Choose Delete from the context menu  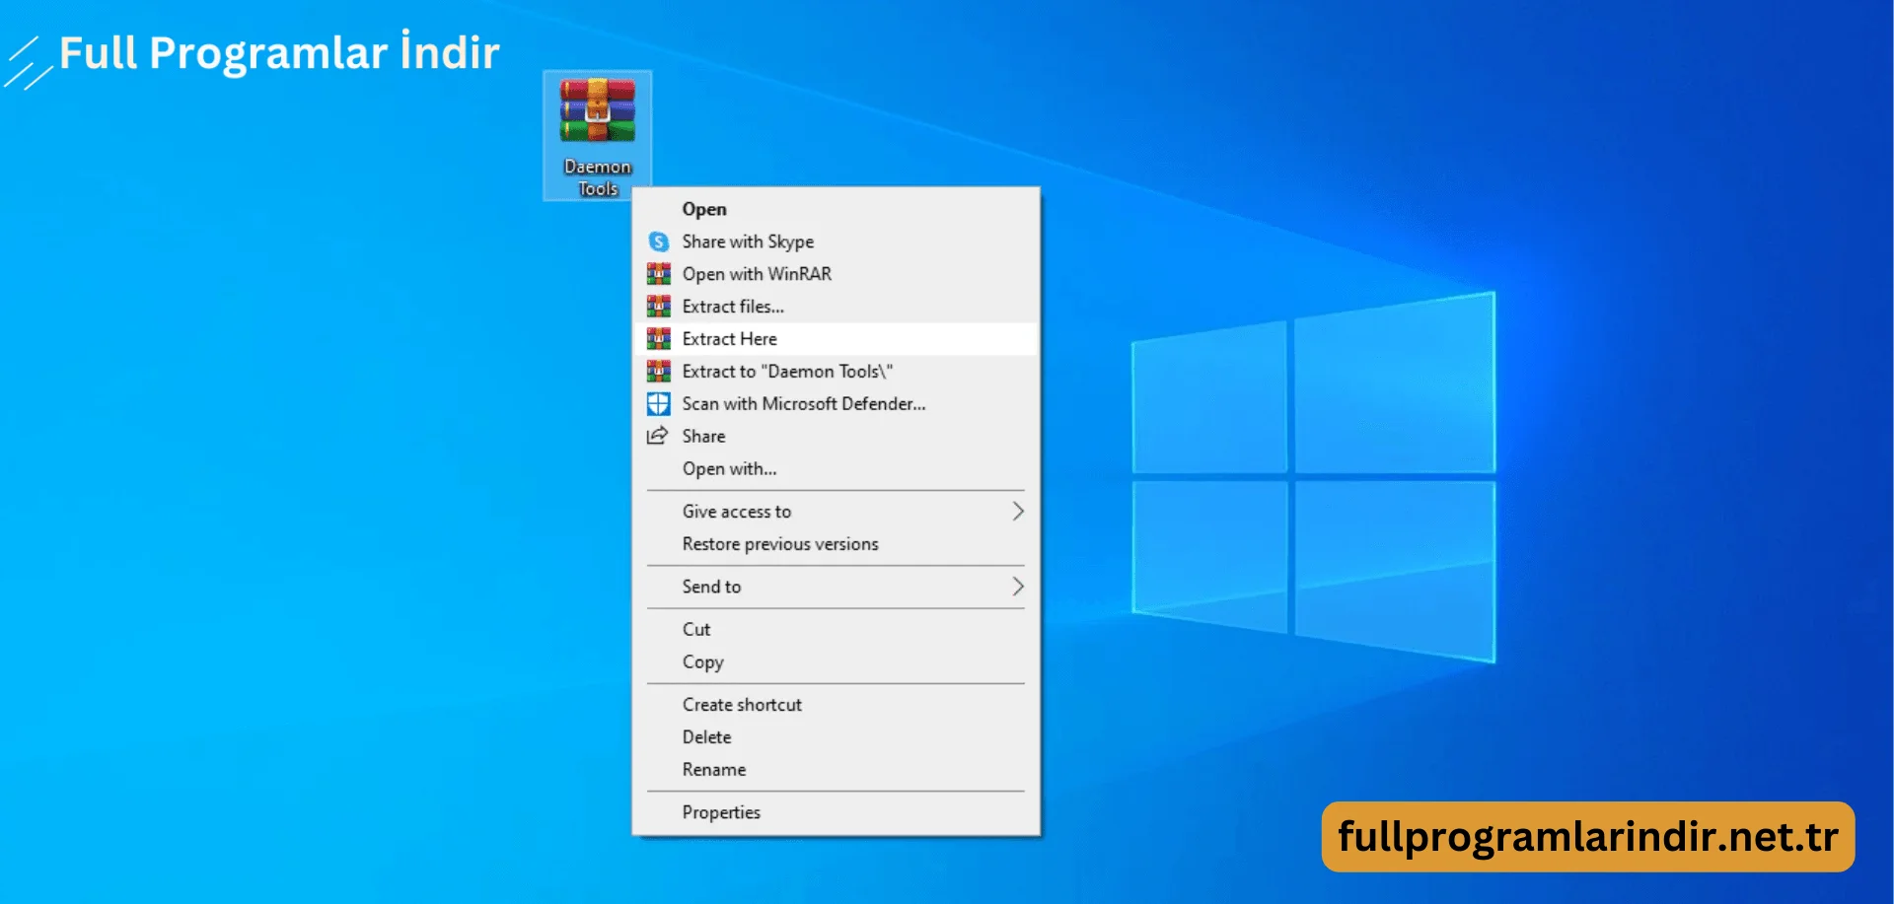pos(836,737)
